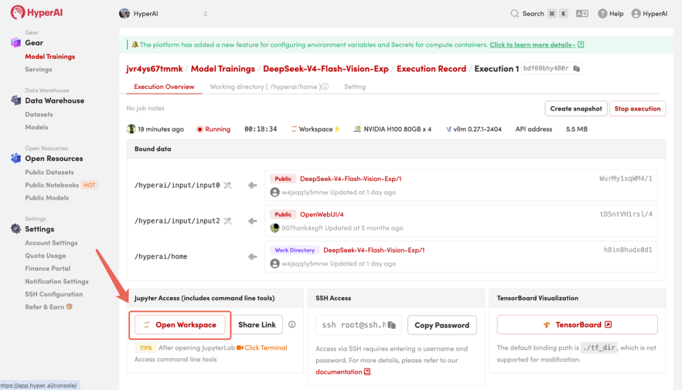Click the Working directory info icon
This screenshot has width=682, height=390.
click(x=325, y=86)
